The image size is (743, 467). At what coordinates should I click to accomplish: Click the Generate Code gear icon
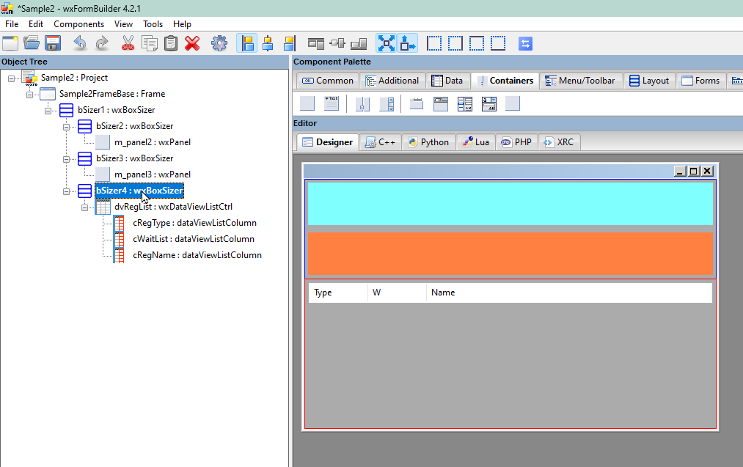219,43
